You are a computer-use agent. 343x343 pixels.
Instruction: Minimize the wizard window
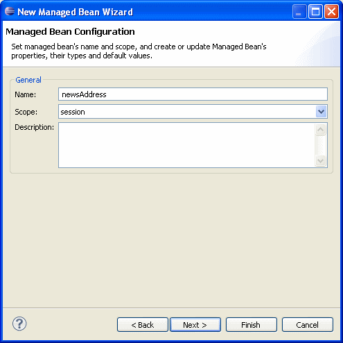tap(299, 12)
